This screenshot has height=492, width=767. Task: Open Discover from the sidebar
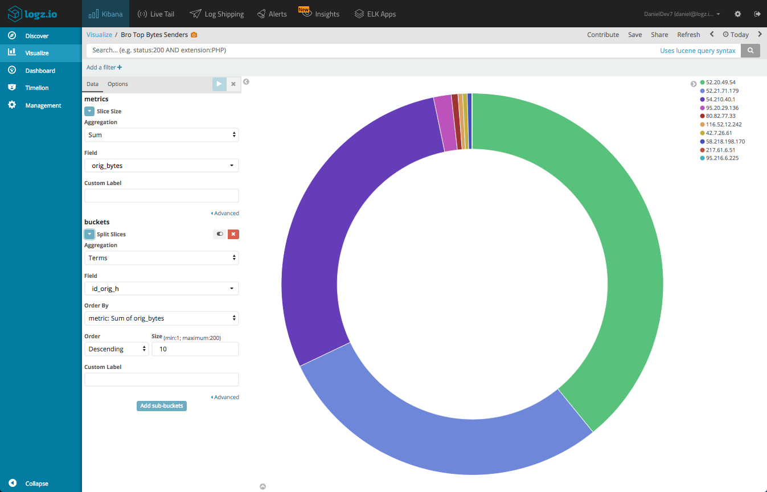pos(36,36)
